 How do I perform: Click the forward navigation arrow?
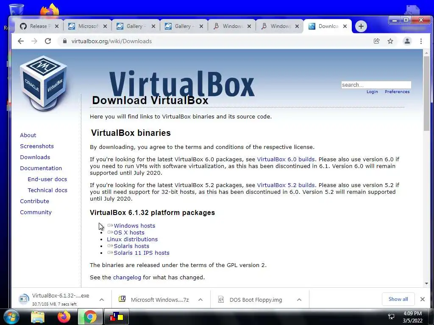tap(34, 41)
